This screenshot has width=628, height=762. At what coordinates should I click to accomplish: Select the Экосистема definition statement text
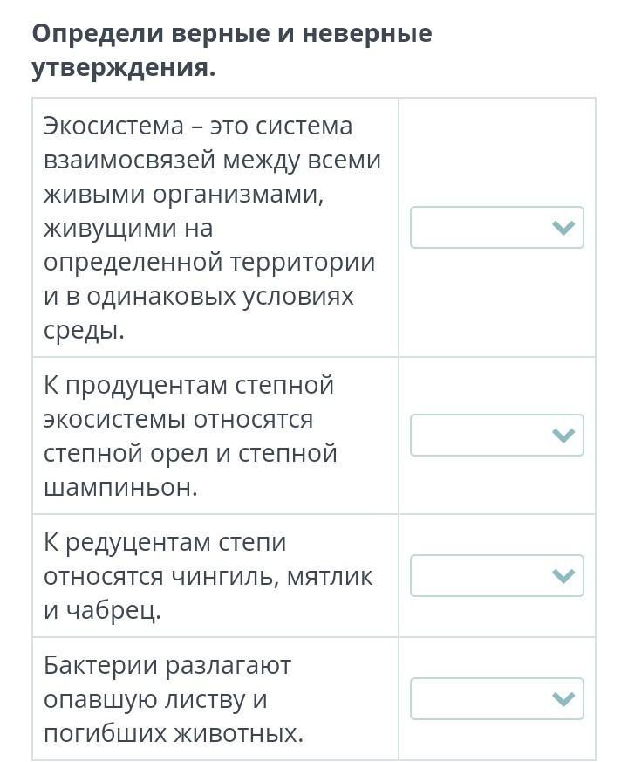(212, 228)
